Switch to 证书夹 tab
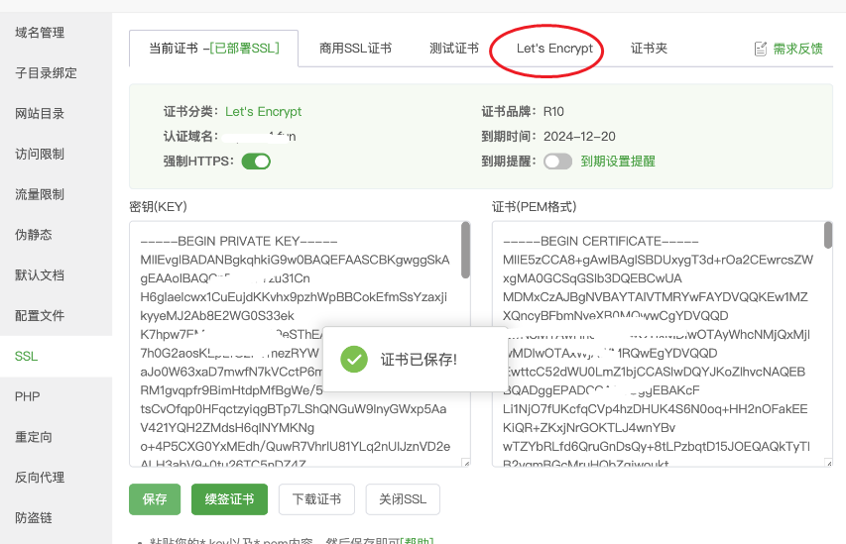The height and width of the screenshot is (544, 846). point(649,49)
